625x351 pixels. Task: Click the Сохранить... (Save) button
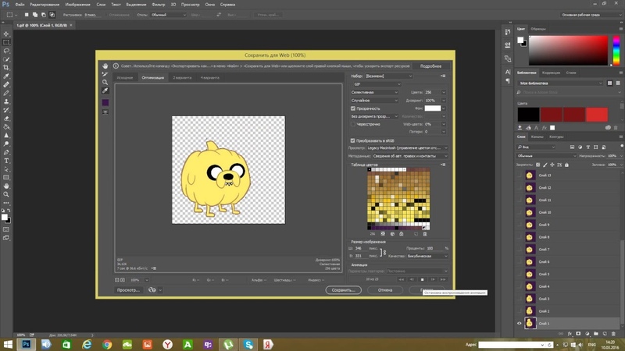click(x=343, y=289)
